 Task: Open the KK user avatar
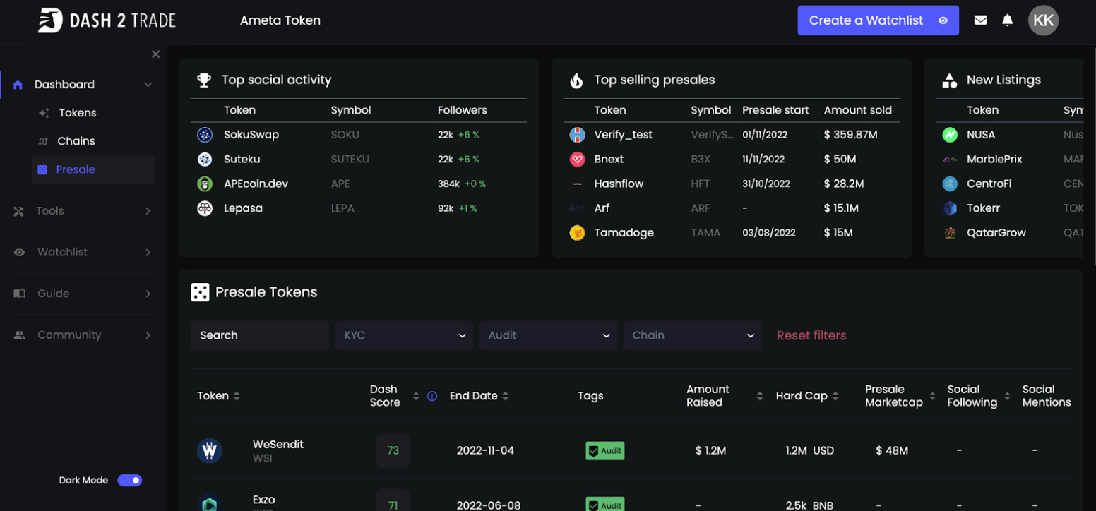point(1043,20)
